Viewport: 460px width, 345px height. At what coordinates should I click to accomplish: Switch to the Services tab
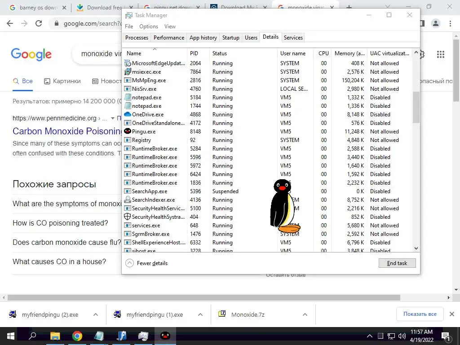293,38
